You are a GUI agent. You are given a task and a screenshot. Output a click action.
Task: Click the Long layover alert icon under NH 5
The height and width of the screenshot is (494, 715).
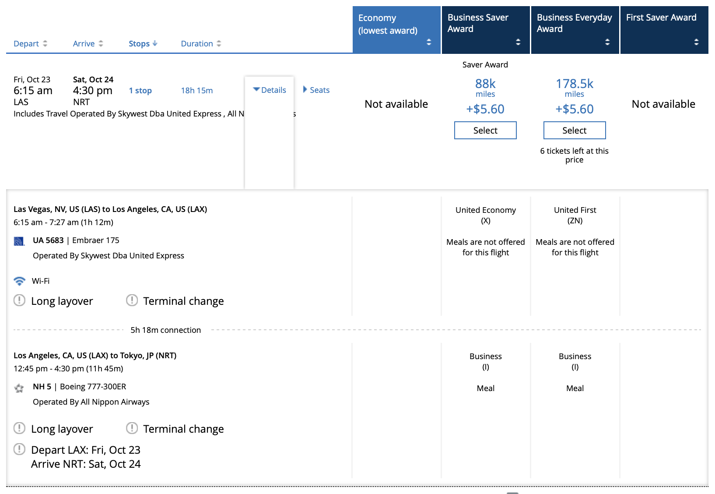point(19,428)
